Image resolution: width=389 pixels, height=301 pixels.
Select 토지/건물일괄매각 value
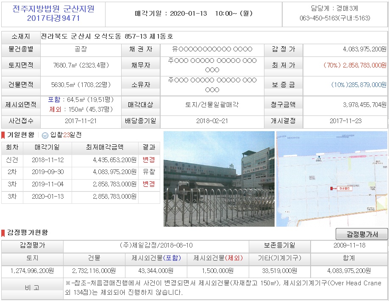pos(212,104)
